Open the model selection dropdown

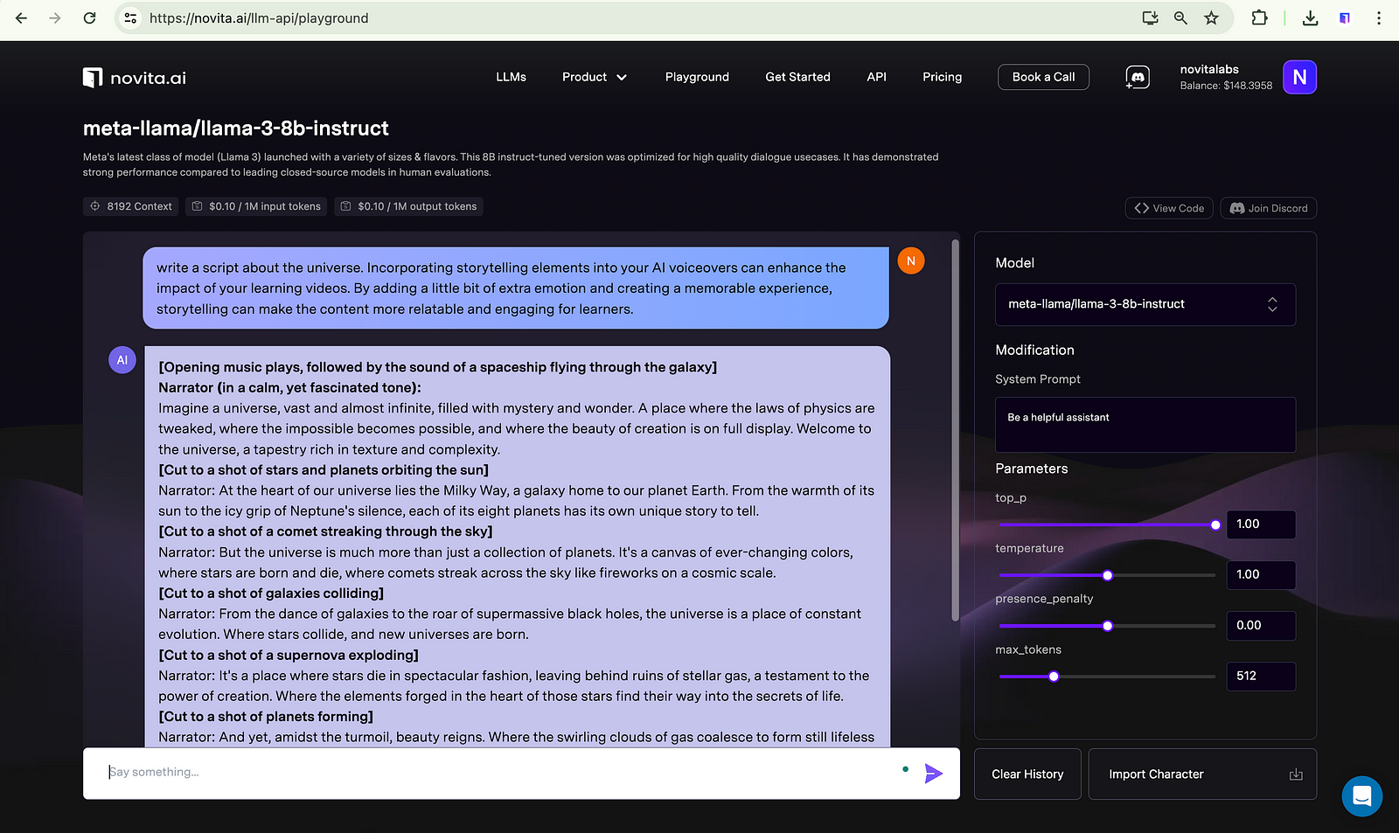1145,304
